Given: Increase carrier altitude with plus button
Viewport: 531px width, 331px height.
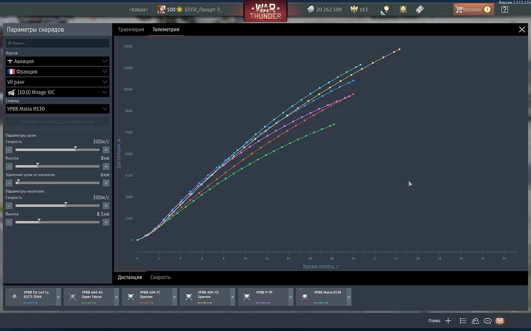Looking at the screenshot, I should [x=106, y=222].
